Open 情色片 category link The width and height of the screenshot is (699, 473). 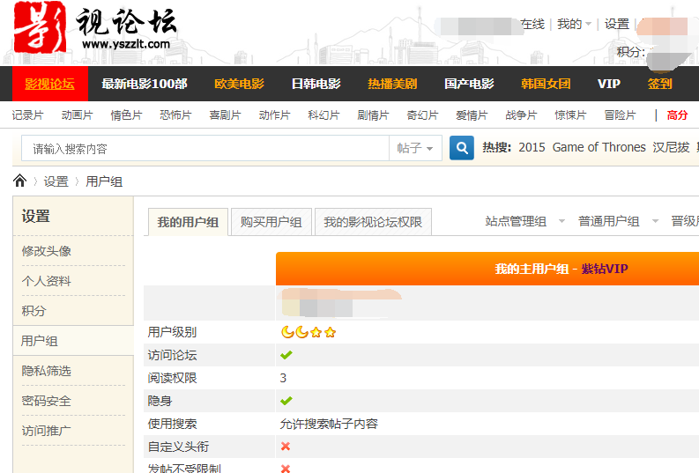point(126,115)
